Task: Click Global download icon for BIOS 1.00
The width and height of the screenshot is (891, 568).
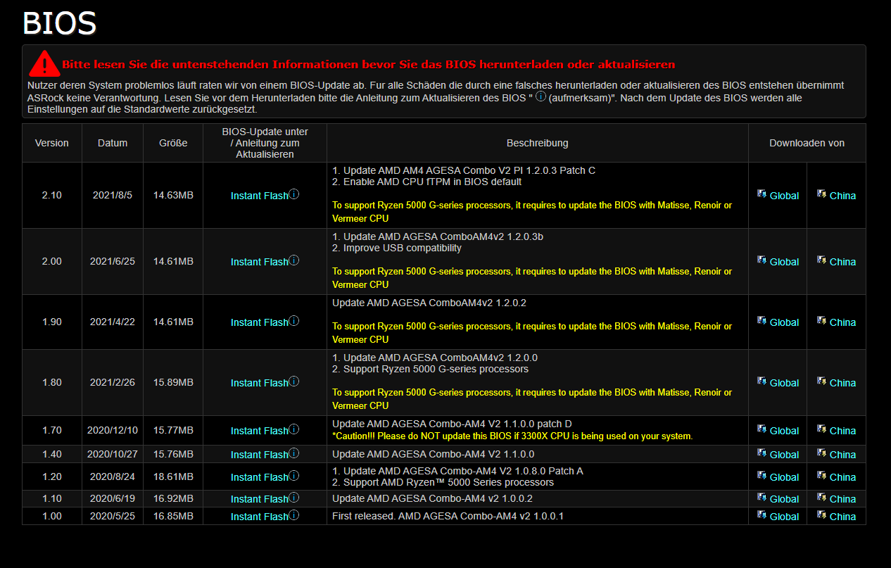Action: 762,515
